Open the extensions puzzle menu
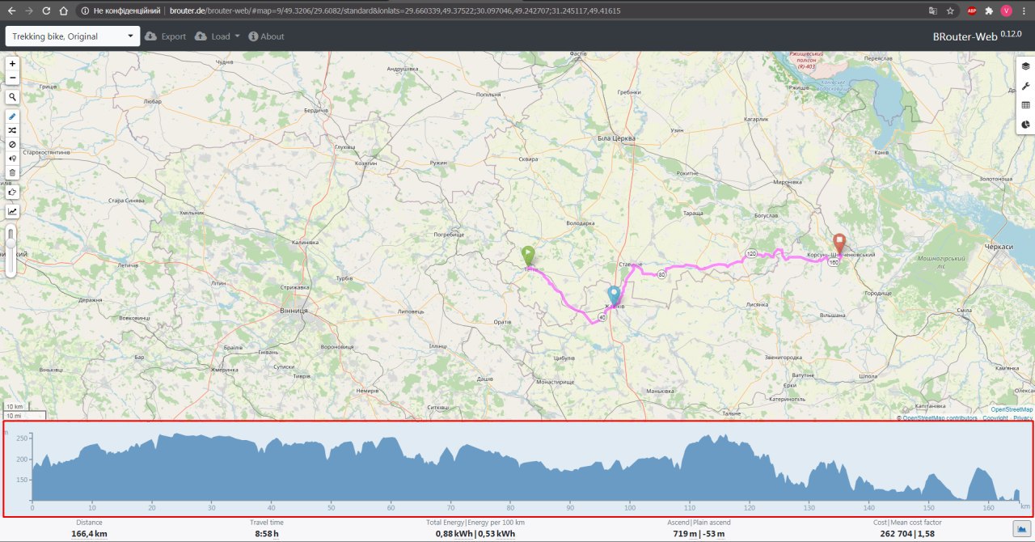 click(x=988, y=11)
